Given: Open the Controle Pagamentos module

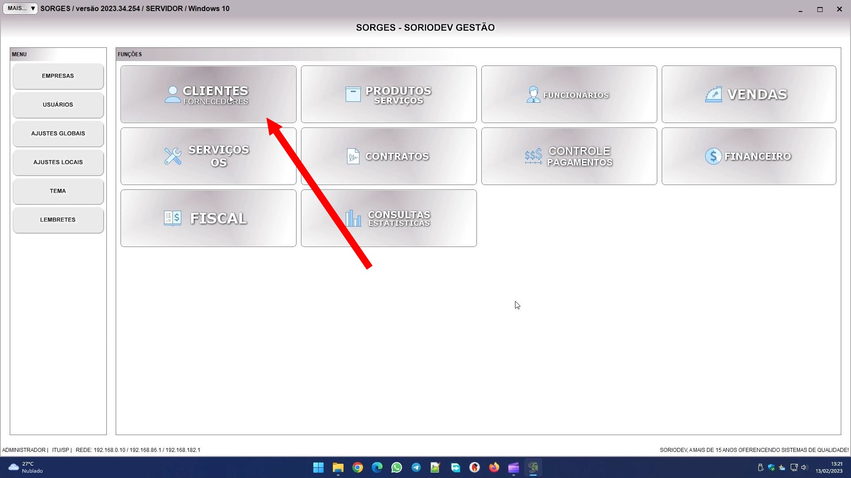Looking at the screenshot, I should 569,156.
